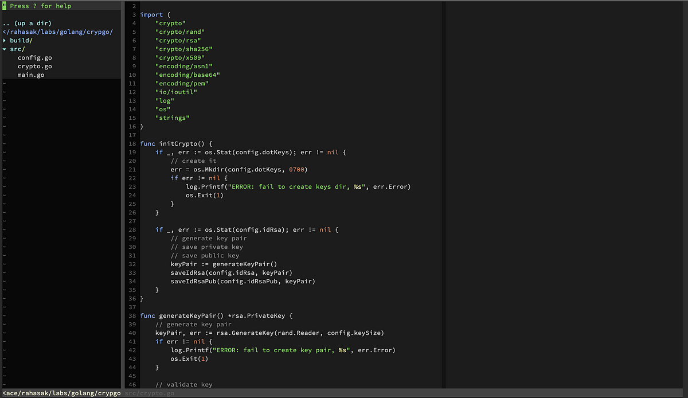The height and width of the screenshot is (398, 688).
Task: Click os.Exit(1) on line 24
Action: (205, 195)
